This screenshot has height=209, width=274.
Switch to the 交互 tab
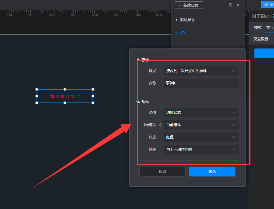click(269, 28)
